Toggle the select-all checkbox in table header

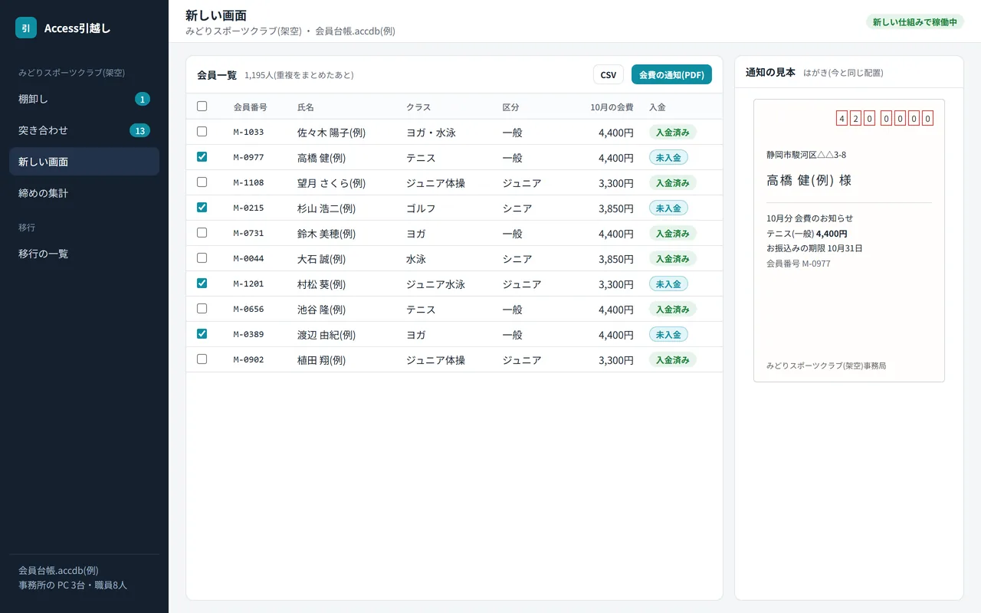tap(202, 107)
